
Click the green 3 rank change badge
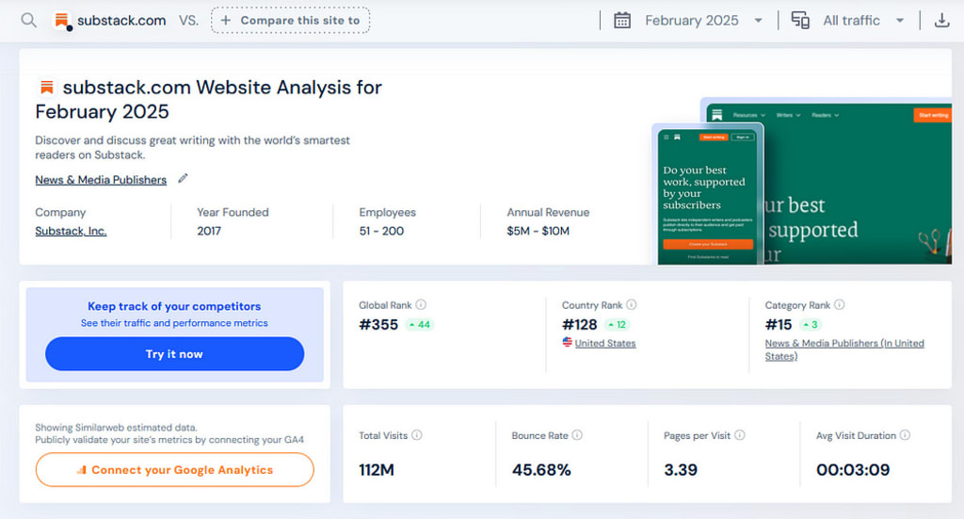(x=811, y=325)
